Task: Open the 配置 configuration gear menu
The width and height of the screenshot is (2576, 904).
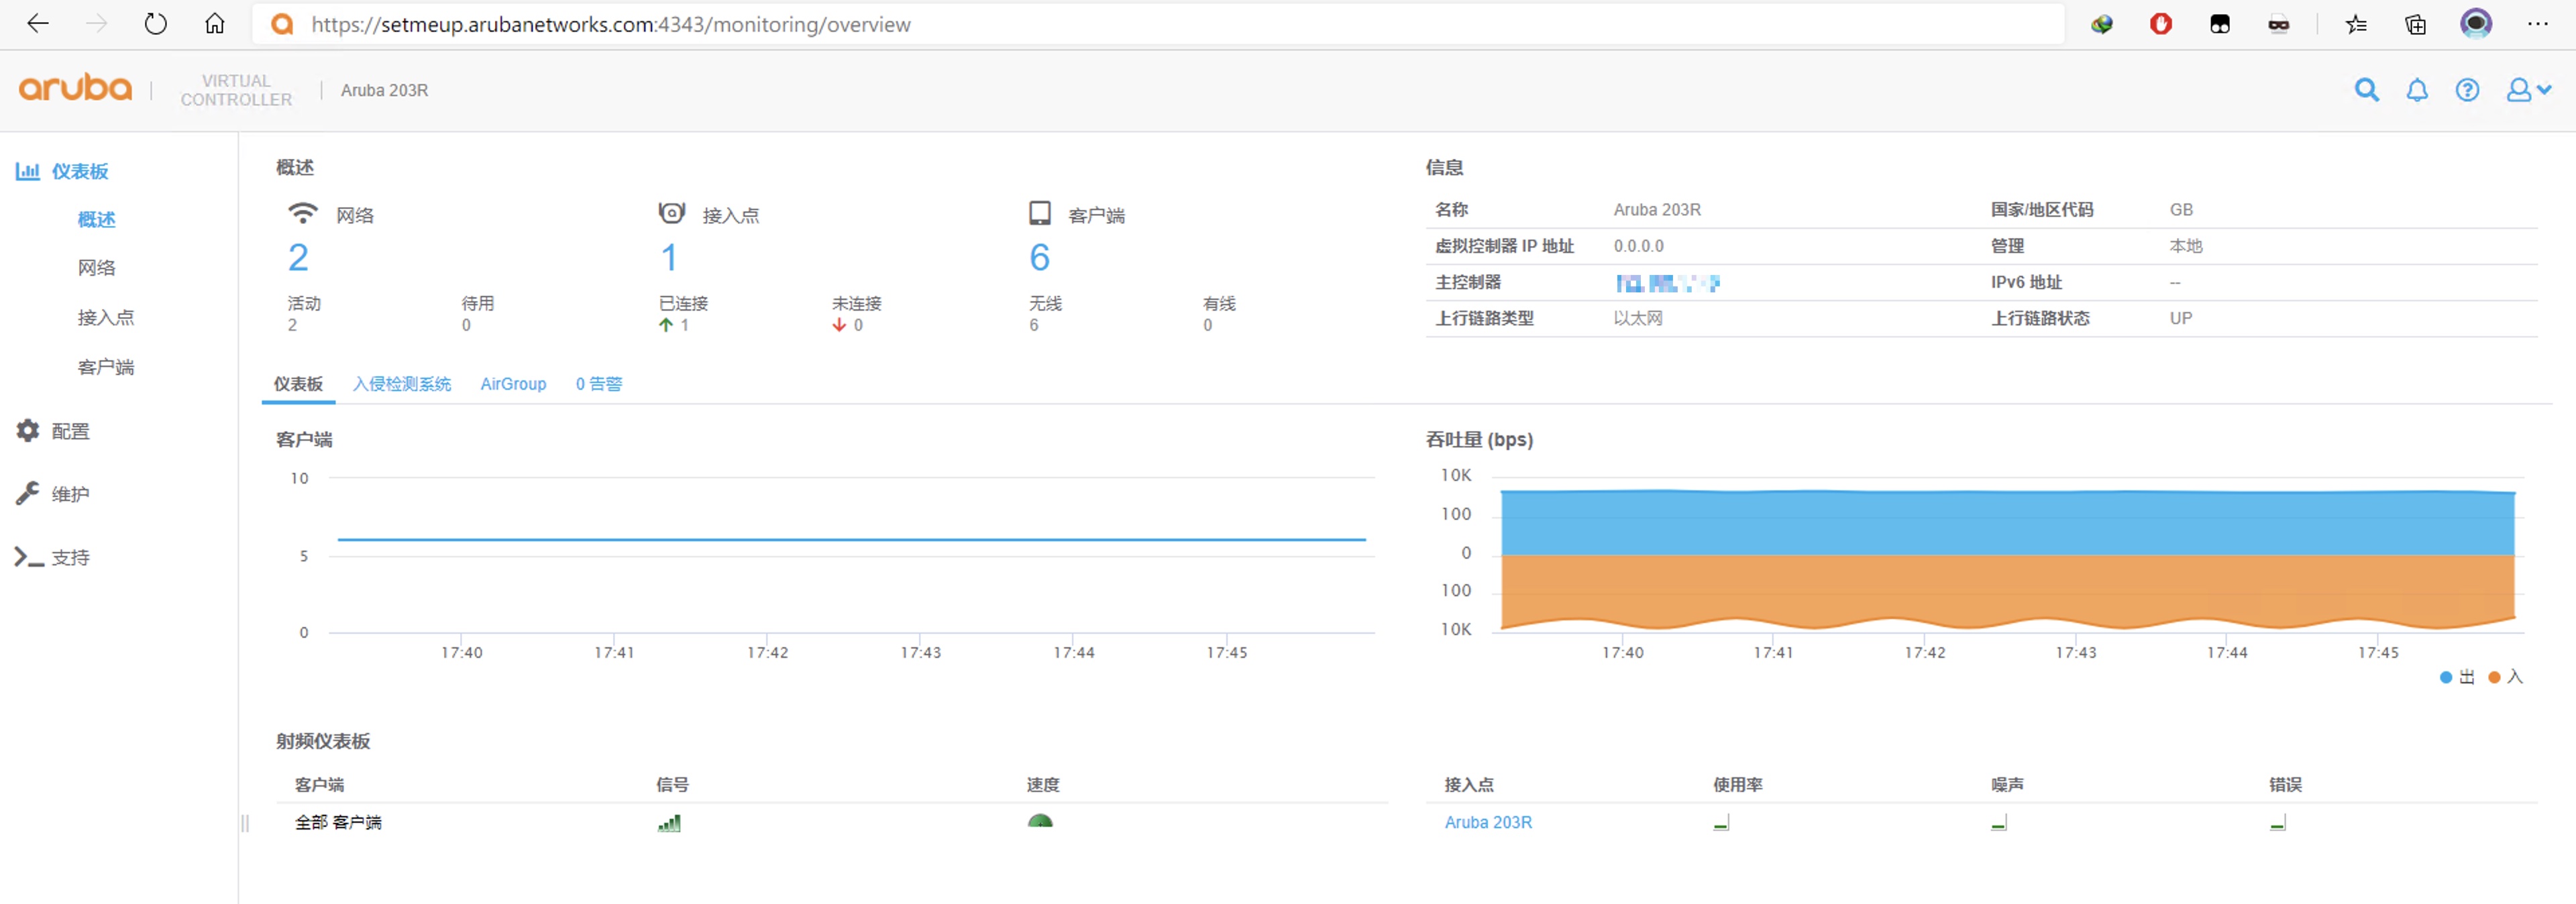Action: tap(28, 431)
